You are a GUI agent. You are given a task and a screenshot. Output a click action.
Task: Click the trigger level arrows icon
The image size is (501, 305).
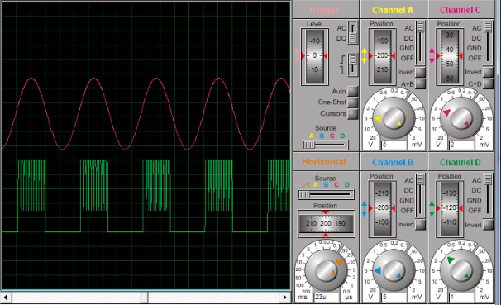click(298, 55)
